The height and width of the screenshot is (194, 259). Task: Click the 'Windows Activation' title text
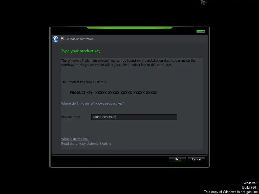click(80, 39)
